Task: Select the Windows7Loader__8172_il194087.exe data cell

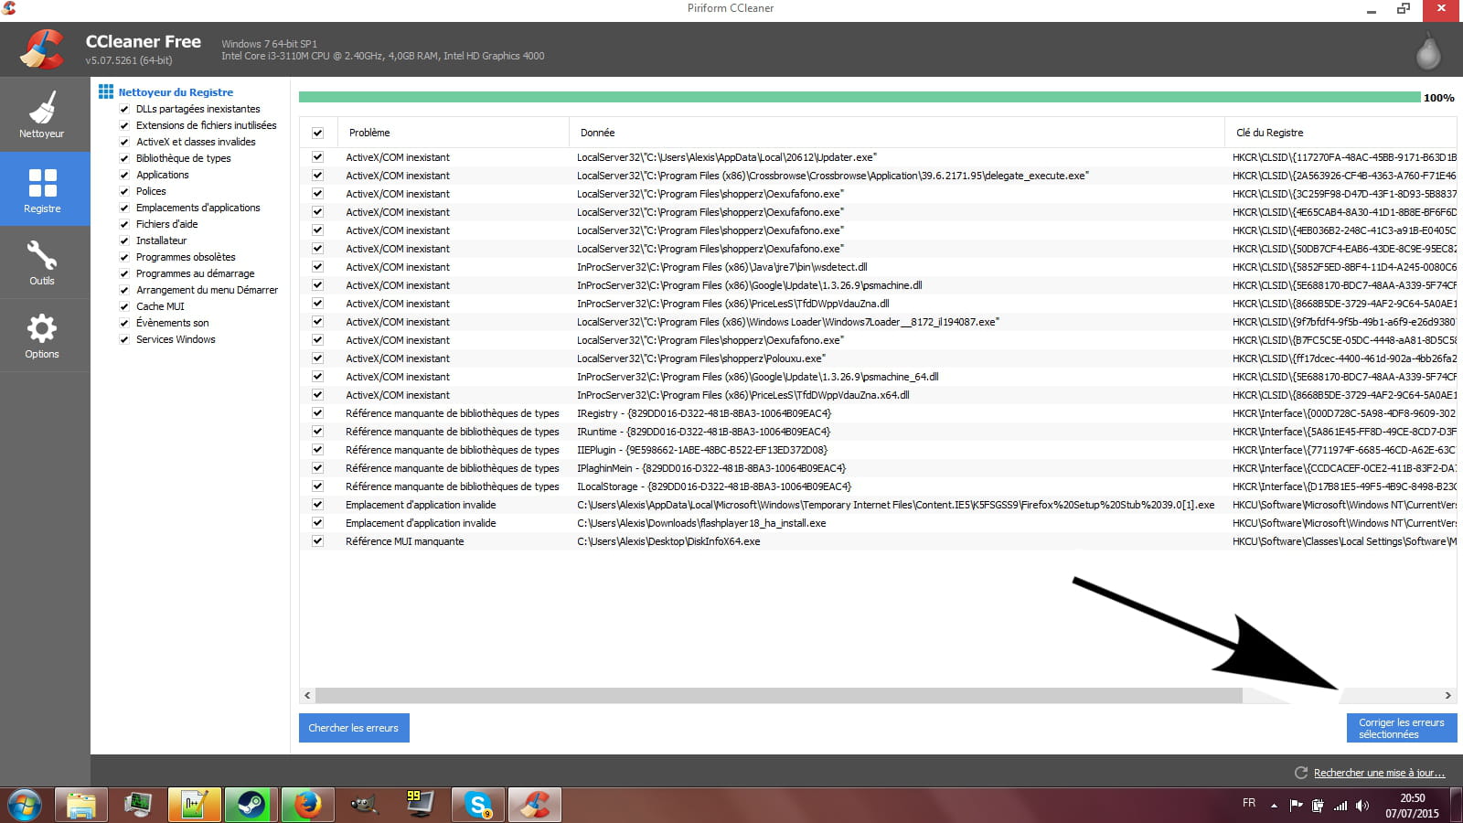Action: click(x=788, y=322)
